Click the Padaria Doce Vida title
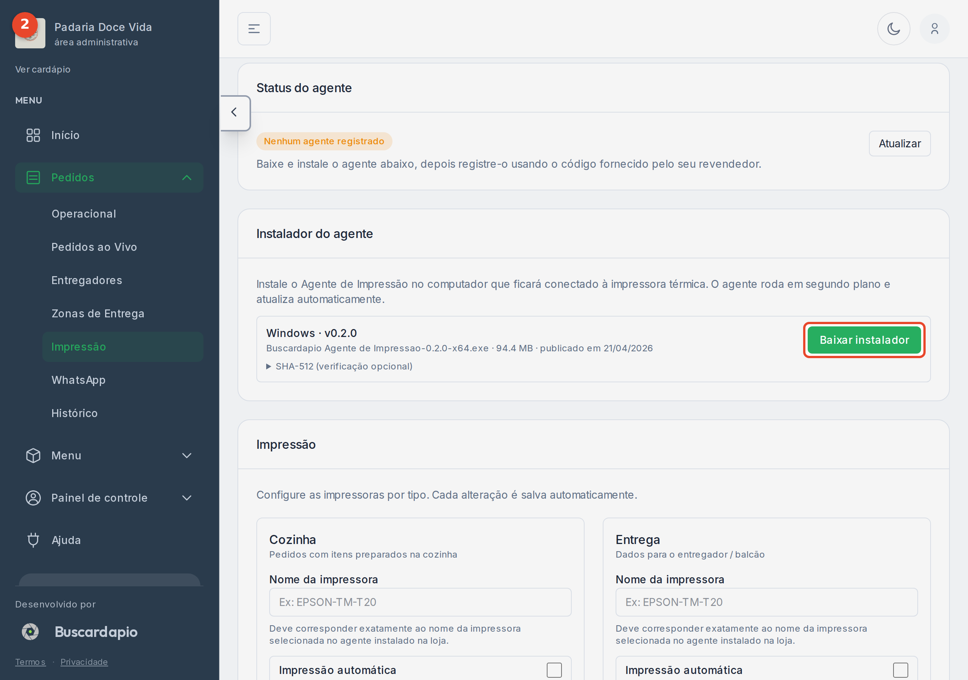Viewport: 968px width, 680px height. (x=103, y=27)
